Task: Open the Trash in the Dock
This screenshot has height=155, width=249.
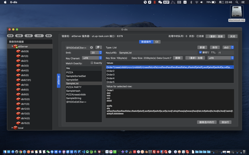Action: (244, 152)
